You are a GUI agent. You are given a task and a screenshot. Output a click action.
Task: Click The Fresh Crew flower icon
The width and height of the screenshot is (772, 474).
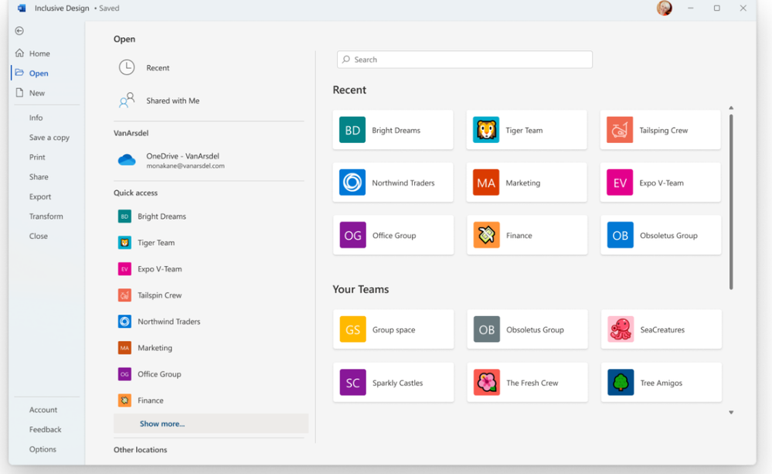(486, 382)
